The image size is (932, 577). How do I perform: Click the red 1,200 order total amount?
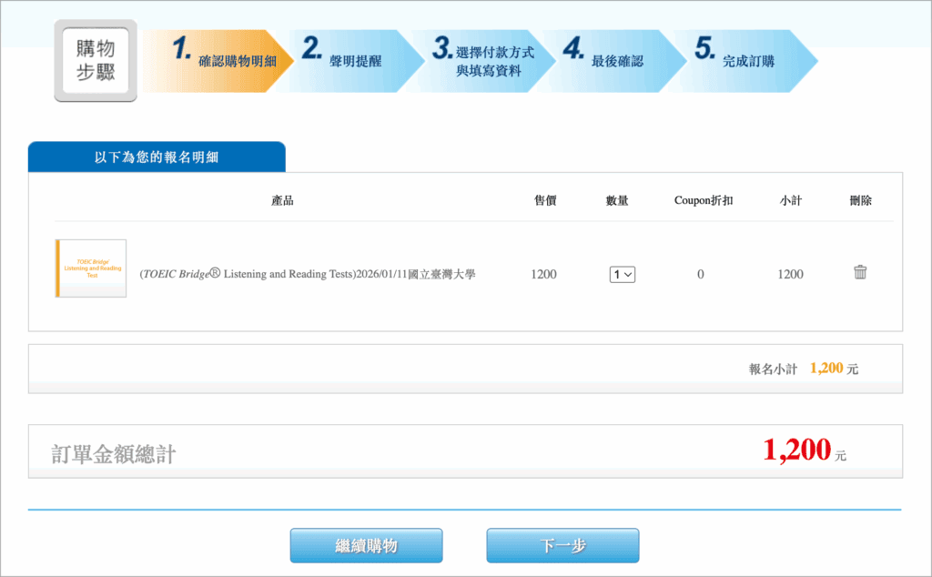[x=796, y=450]
